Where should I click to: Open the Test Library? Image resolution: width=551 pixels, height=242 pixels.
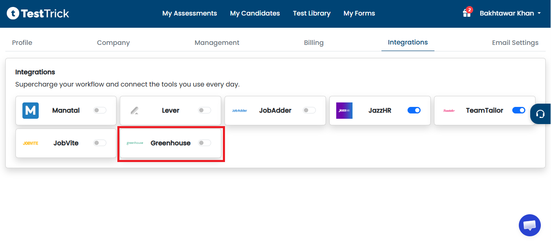312,13
